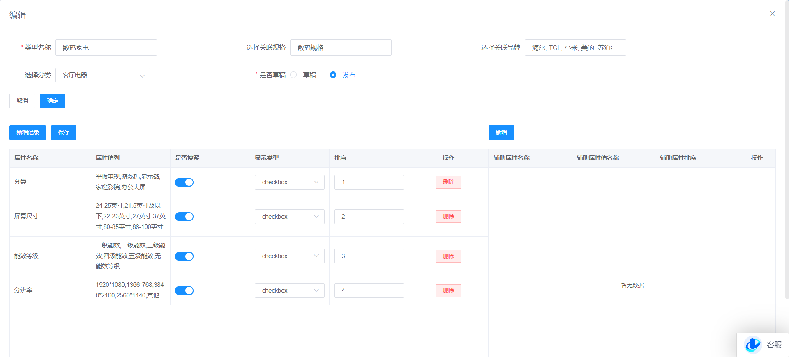Viewport: 789px width, 357px height.
Task: Open the 选择关联品牌 brand selector
Action: [575, 48]
